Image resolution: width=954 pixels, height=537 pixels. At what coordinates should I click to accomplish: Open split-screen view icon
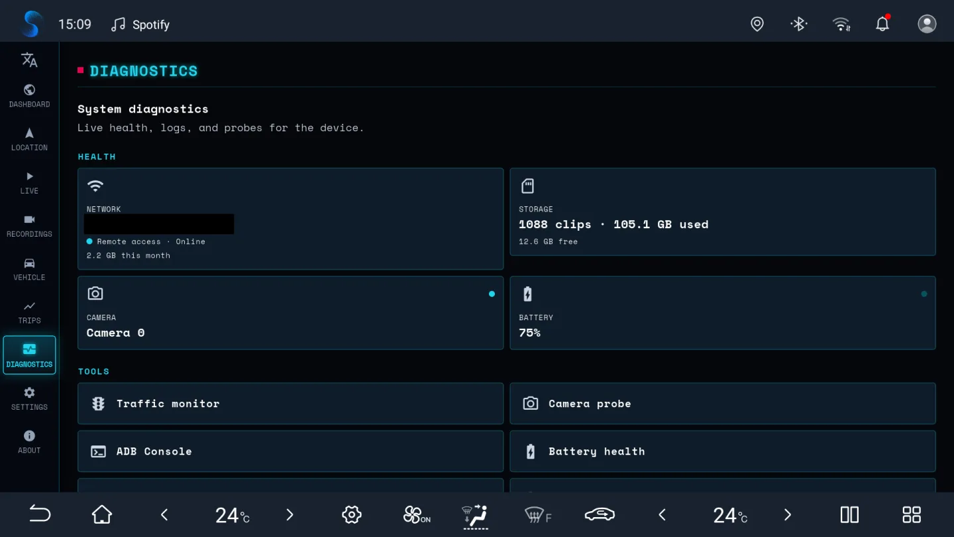(849, 514)
